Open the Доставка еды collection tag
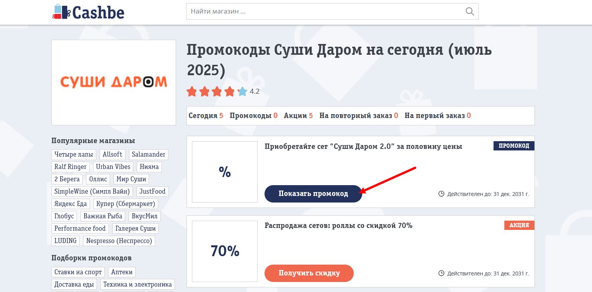The width and height of the screenshot is (592, 292). (x=74, y=284)
